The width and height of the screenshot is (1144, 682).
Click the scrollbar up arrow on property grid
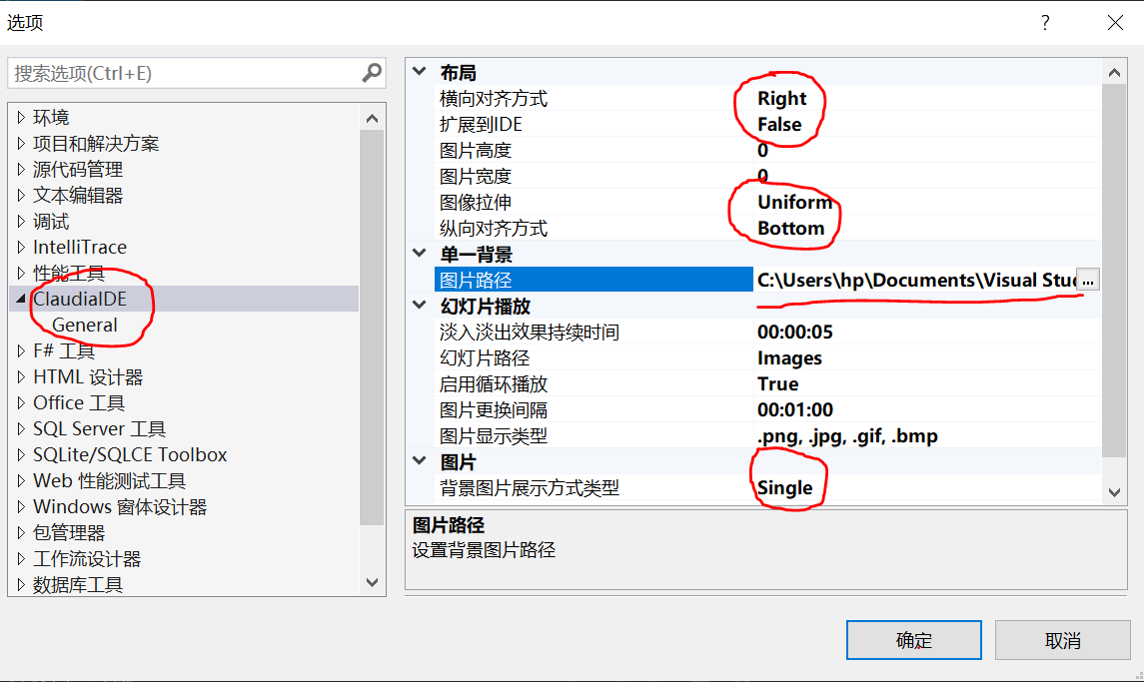(1113, 70)
